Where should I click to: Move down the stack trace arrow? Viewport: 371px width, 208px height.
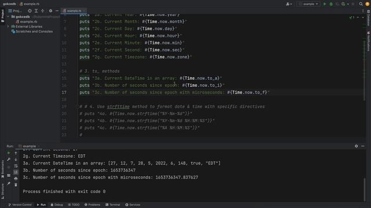(x=16, y=159)
